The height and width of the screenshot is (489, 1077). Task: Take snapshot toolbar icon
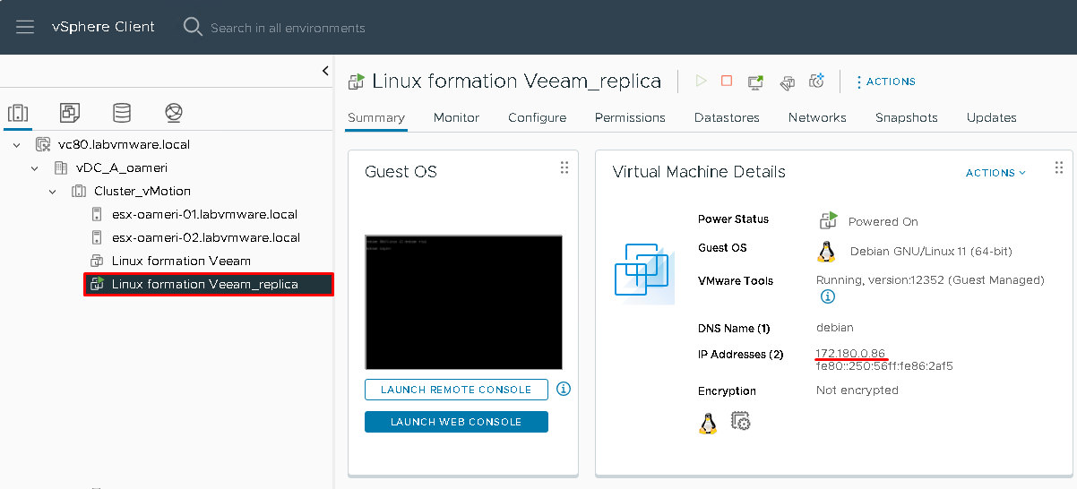pos(816,81)
